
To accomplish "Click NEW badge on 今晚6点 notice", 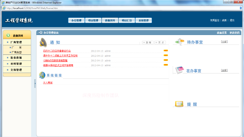I will [166, 60].
